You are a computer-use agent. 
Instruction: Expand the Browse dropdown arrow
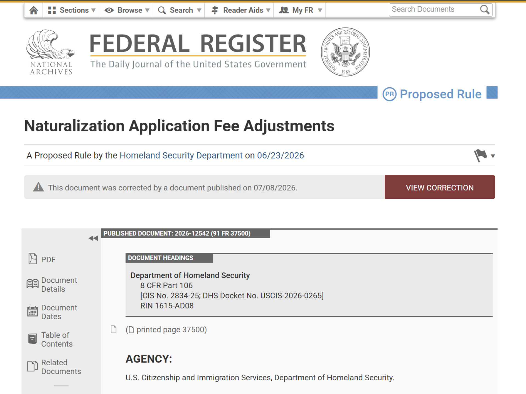pos(147,10)
